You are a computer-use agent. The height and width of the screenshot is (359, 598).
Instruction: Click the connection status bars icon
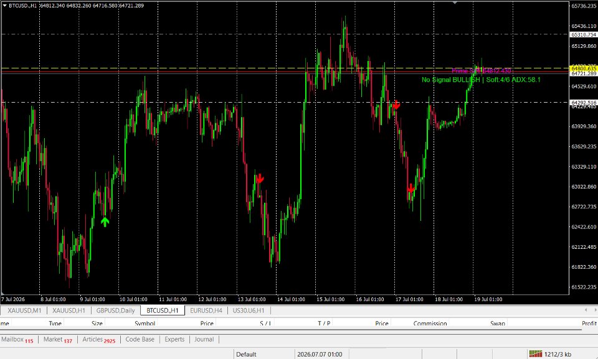coord(536,354)
